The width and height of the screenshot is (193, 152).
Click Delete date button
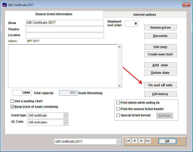click(x=160, y=73)
